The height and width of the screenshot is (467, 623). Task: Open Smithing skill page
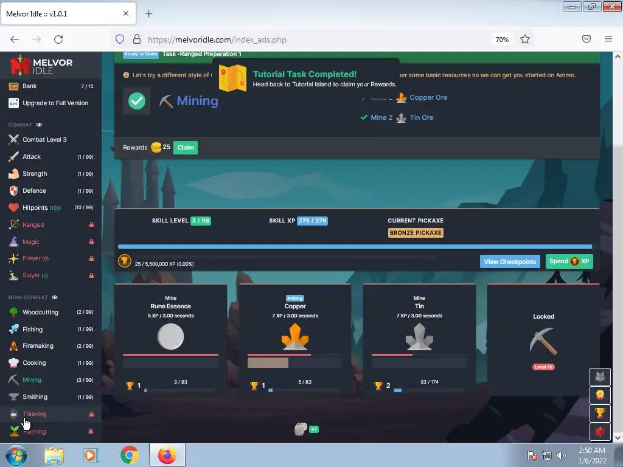pyautogui.click(x=51, y=396)
